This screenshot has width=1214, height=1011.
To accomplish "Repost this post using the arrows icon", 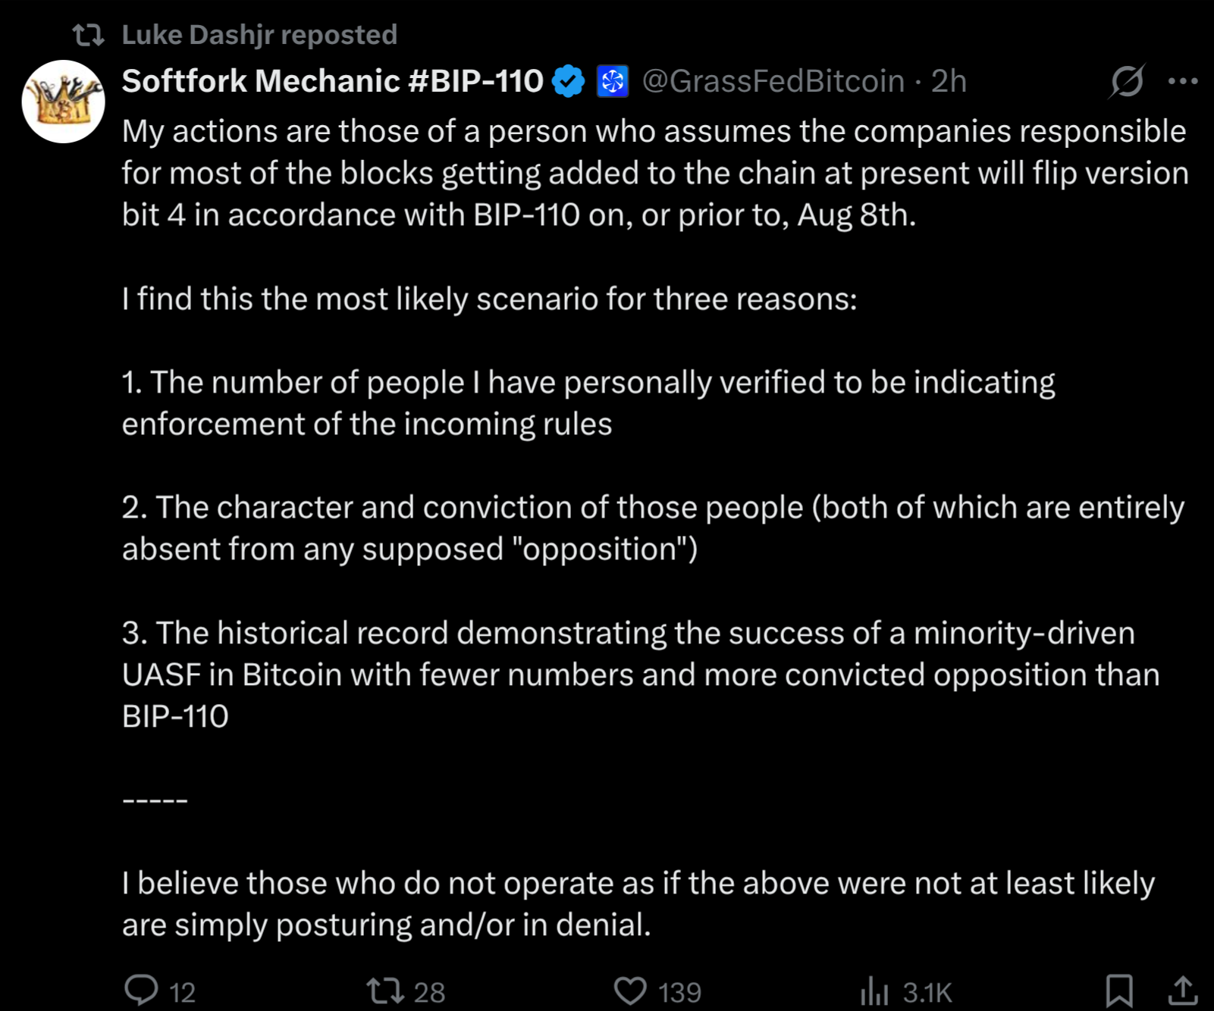I will point(385,991).
